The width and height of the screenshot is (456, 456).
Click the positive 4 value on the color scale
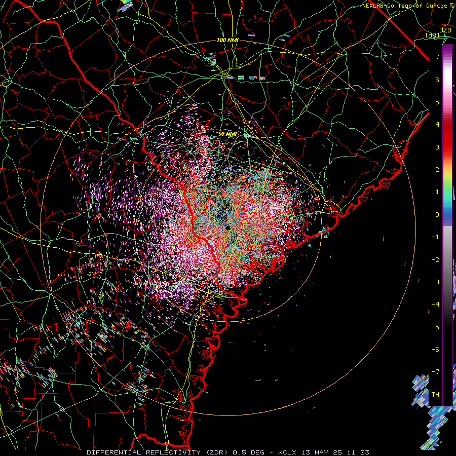pyautogui.click(x=437, y=125)
